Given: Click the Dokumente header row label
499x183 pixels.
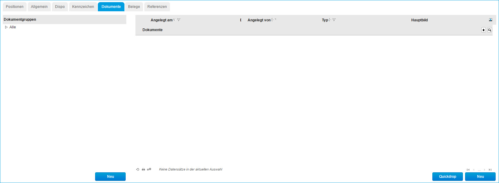Looking at the screenshot, I should 153,30.
